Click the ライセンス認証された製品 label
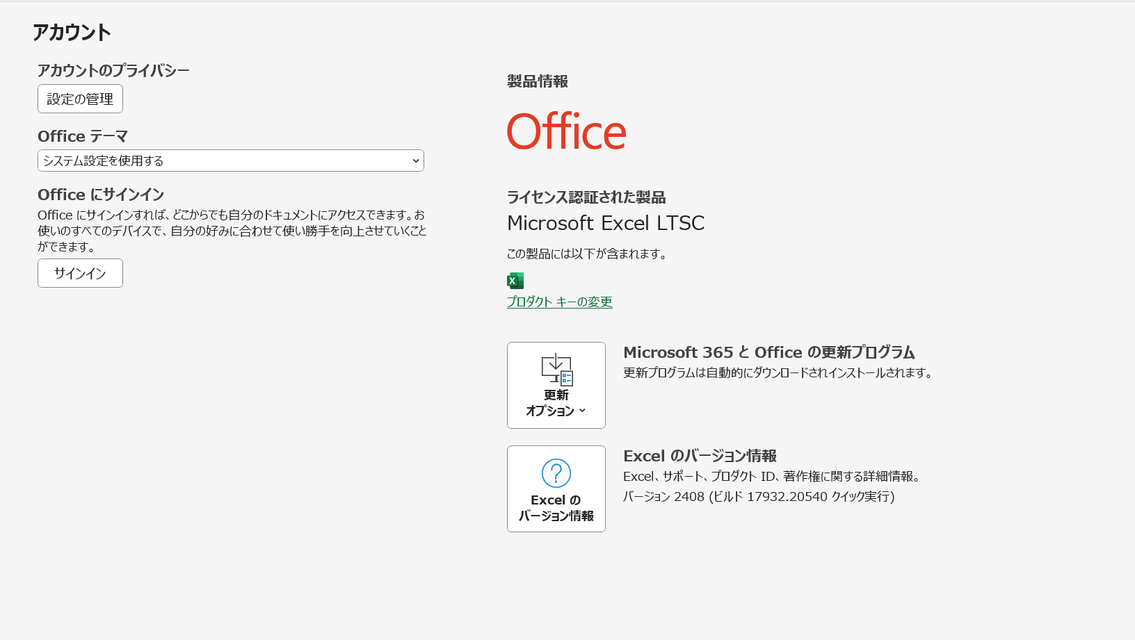 click(586, 197)
